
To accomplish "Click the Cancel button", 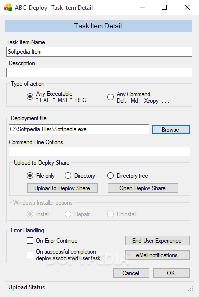I will 131,273.
